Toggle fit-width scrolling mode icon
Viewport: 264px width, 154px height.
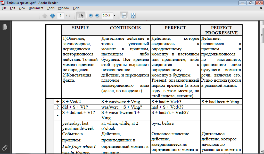click(124, 16)
